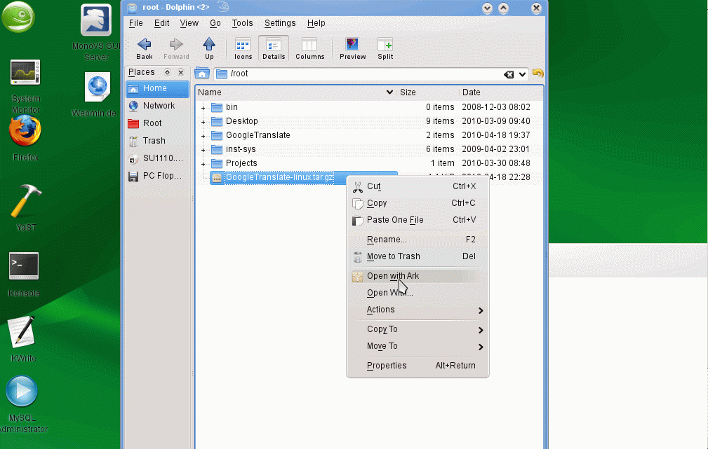Image resolution: width=708 pixels, height=449 pixels.
Task: Launch MySQL Administrator desktop icon
Action: pos(22,404)
